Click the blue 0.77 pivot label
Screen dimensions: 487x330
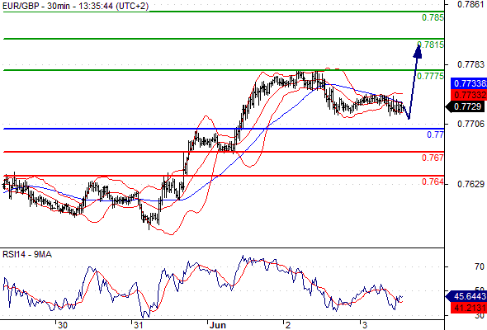(x=436, y=134)
